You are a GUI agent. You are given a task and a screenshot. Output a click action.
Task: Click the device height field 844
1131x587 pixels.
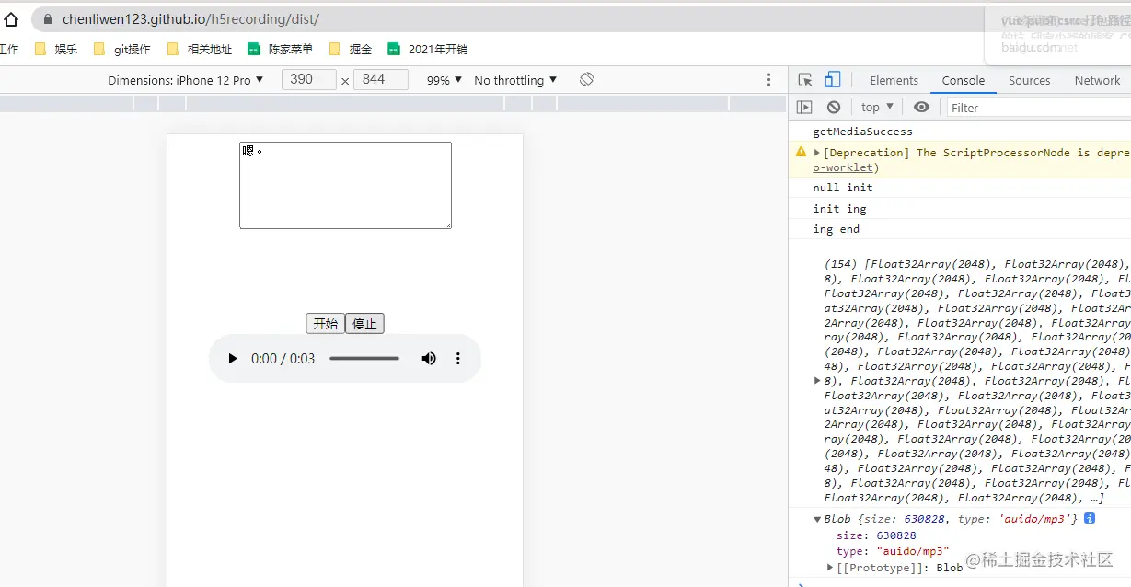click(x=380, y=80)
